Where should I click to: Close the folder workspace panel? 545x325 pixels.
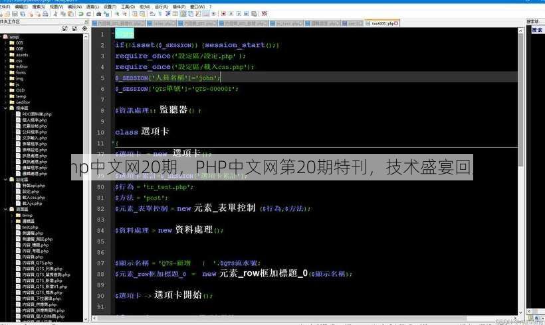(x=86, y=21)
